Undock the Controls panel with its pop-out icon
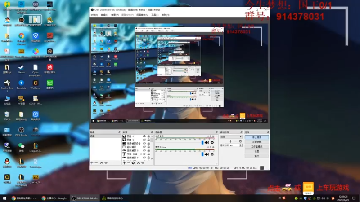This screenshot has height=202, width=360. click(x=268, y=132)
